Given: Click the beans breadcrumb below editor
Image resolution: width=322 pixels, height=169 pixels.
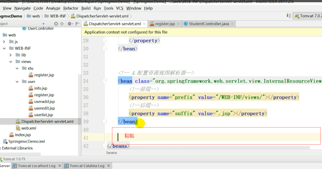Looking at the screenshot, I should click(x=112, y=152).
